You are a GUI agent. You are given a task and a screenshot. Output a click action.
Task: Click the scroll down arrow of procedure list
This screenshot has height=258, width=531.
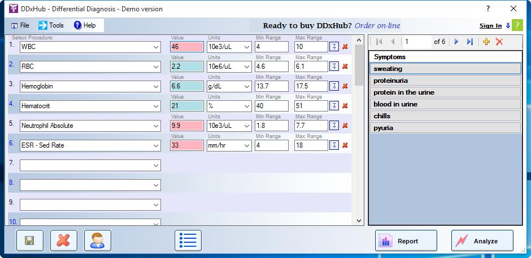click(x=359, y=220)
